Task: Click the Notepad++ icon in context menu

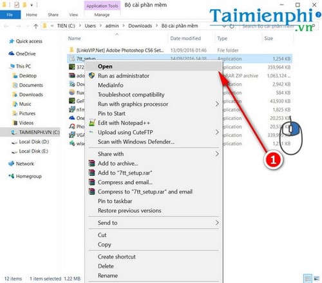Action: point(92,122)
